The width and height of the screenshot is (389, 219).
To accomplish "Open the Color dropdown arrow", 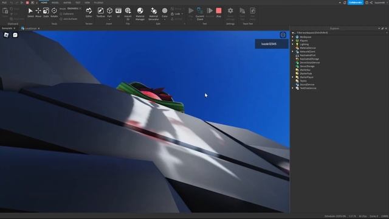I will click(165, 19).
